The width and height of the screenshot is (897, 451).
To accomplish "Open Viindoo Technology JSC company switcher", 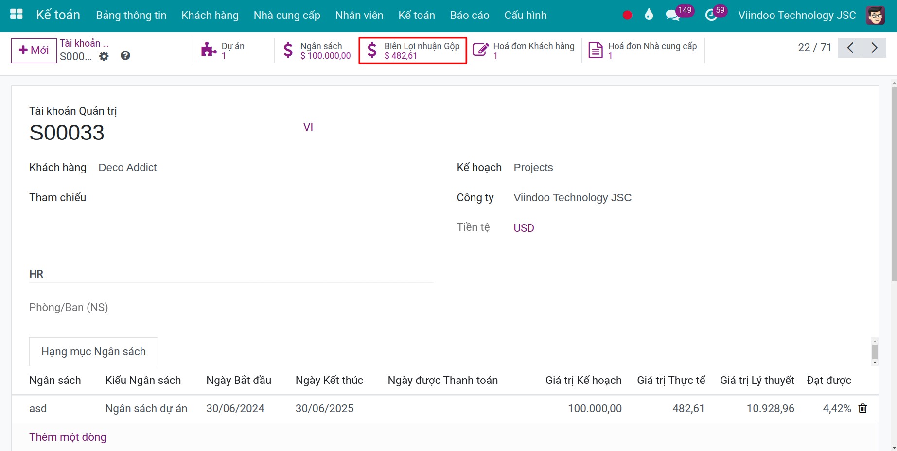I will [797, 15].
